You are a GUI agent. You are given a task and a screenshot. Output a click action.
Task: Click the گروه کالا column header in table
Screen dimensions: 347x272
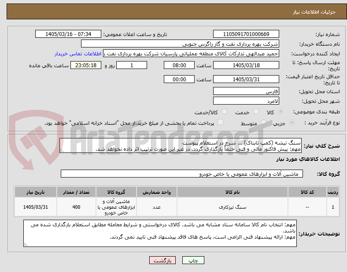pos(116,192)
